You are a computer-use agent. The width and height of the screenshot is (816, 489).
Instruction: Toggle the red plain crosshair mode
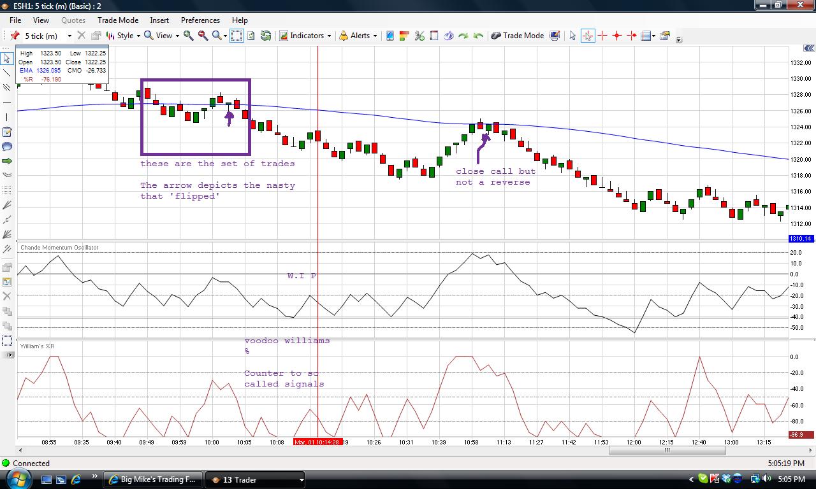(602, 36)
